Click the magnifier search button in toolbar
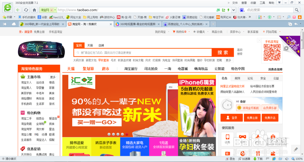Viewport: 304px width, 162px height. click(x=297, y=10)
